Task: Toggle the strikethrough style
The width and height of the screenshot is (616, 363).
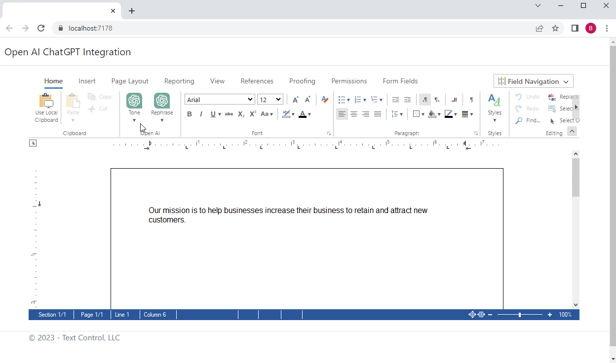Action: (229, 114)
